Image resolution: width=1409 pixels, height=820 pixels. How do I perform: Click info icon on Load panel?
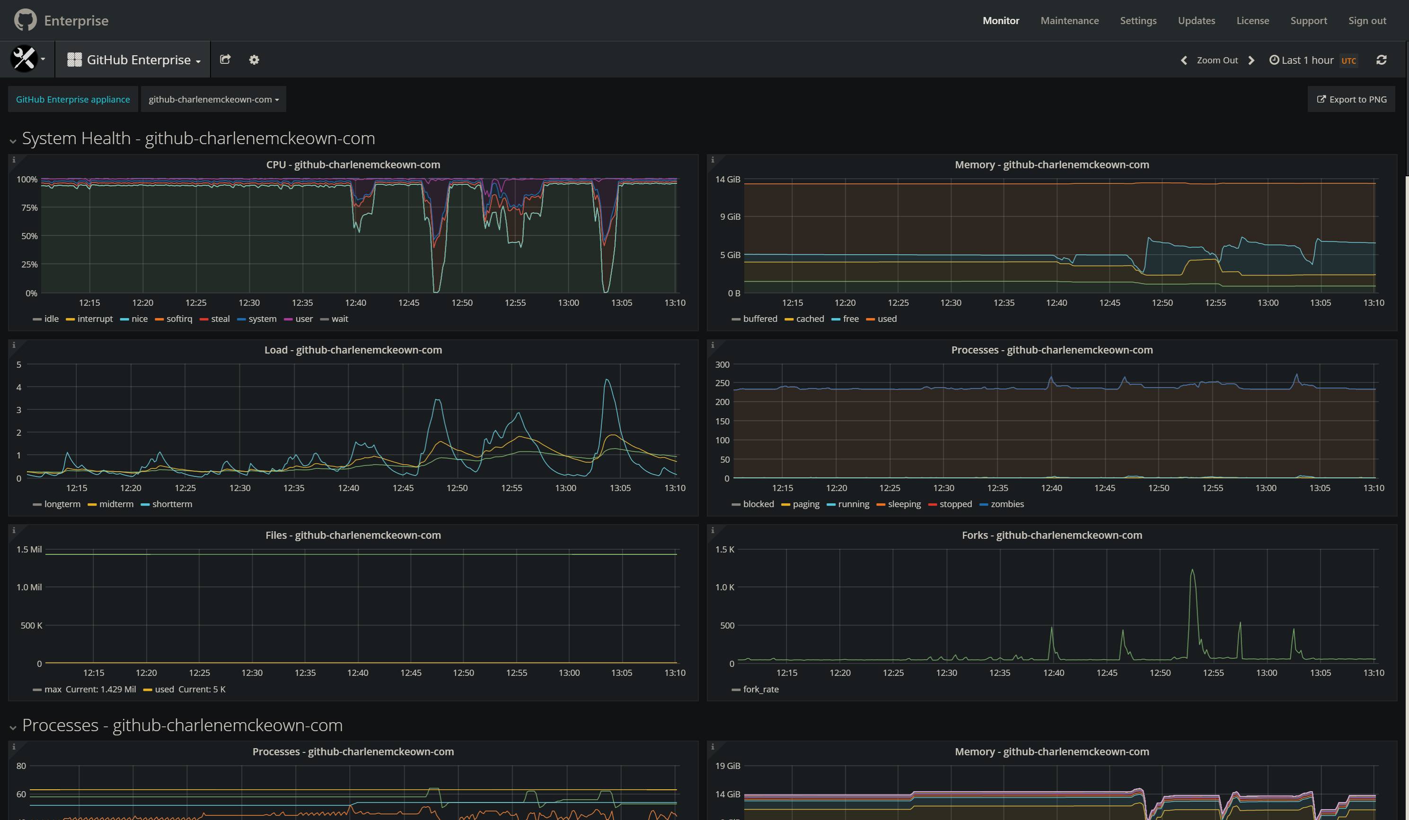tap(14, 345)
